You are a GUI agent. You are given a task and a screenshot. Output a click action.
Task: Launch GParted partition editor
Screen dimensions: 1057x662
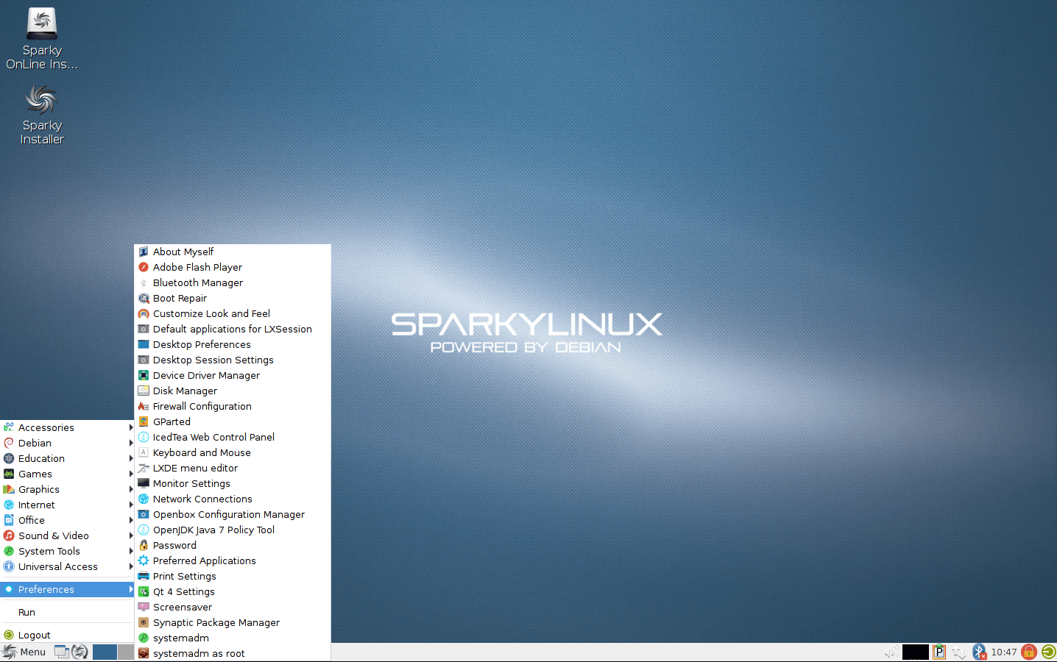233,421
